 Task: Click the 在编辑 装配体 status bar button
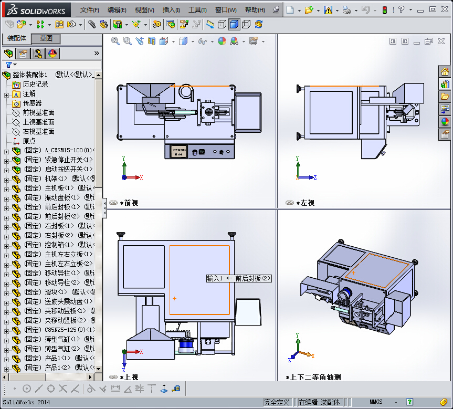[x=319, y=402]
